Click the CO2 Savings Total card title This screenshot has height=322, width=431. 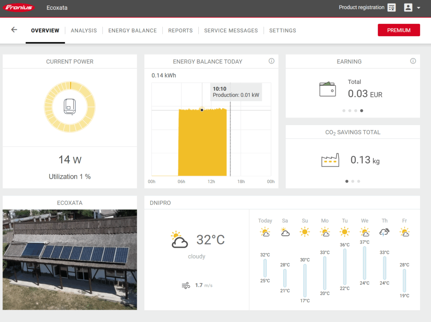pos(353,133)
